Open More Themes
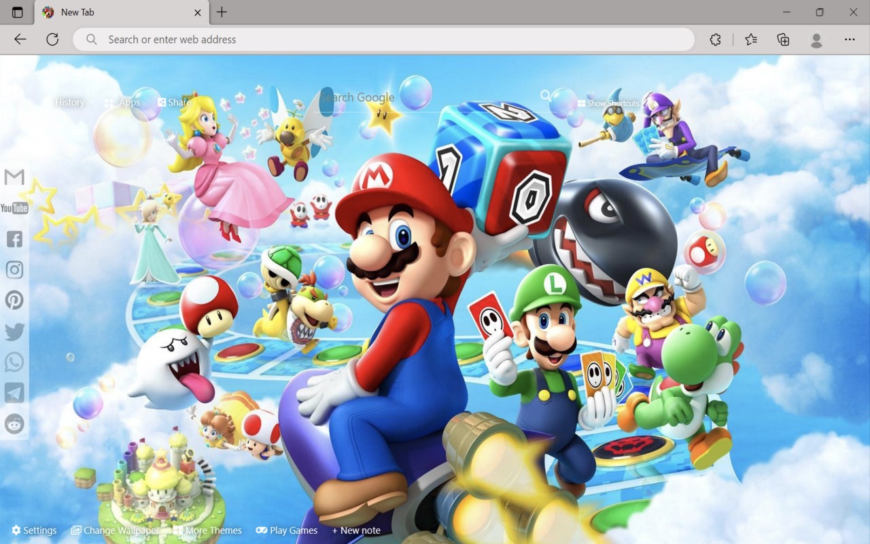 click(x=207, y=530)
